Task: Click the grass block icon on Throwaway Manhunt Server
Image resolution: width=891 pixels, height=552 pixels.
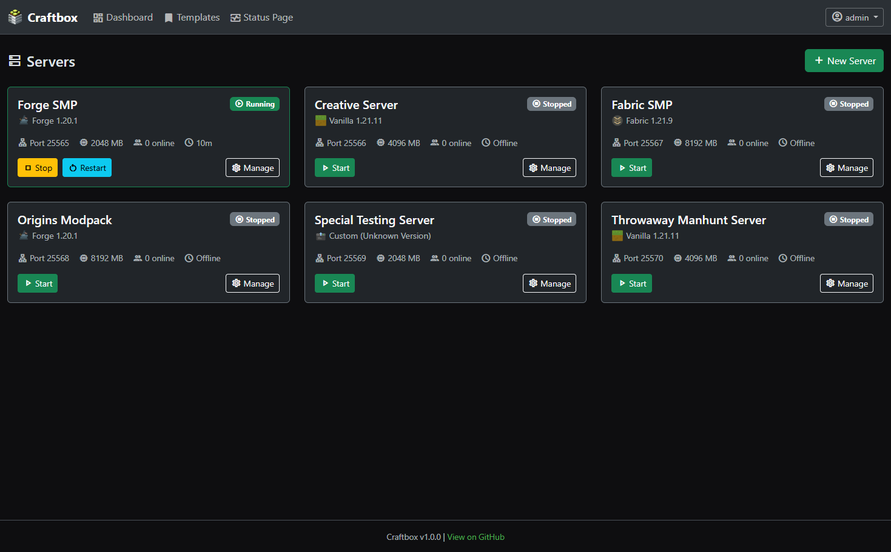Action: [x=617, y=236]
